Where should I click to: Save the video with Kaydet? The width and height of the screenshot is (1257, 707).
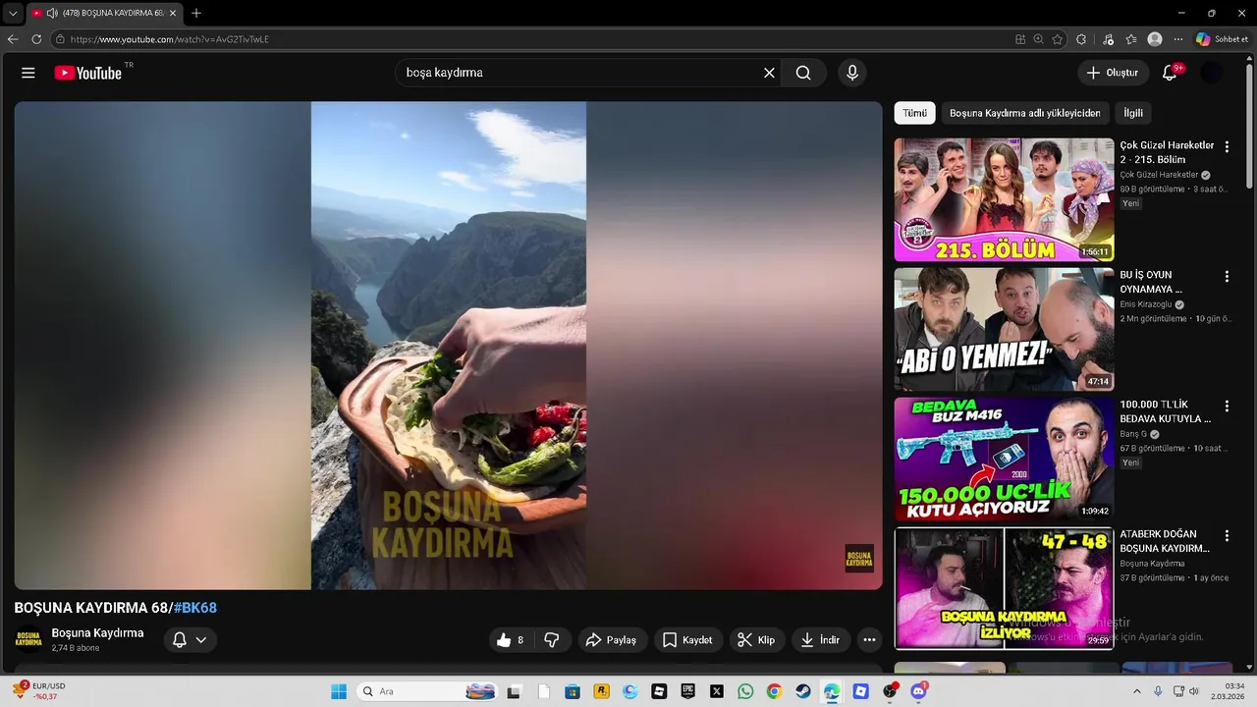[x=688, y=640]
